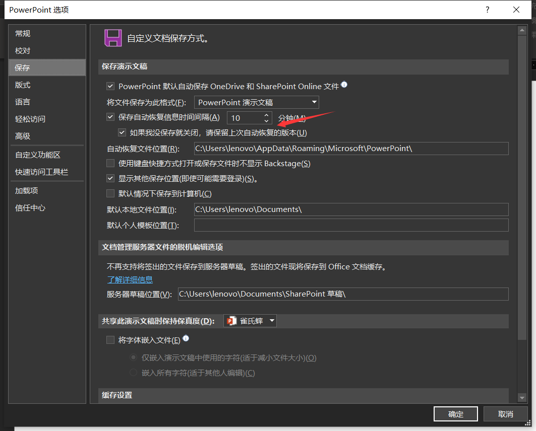Click the 保存演示文稿 section header
Viewport: 536px width, 431px height.
coord(303,66)
